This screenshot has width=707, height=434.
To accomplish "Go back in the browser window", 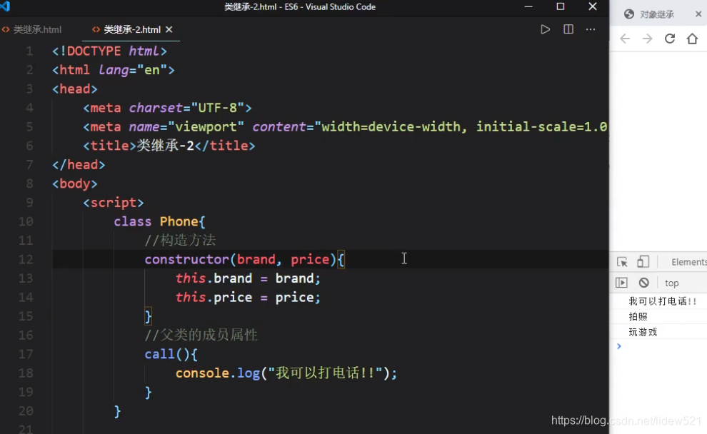I will (x=625, y=39).
